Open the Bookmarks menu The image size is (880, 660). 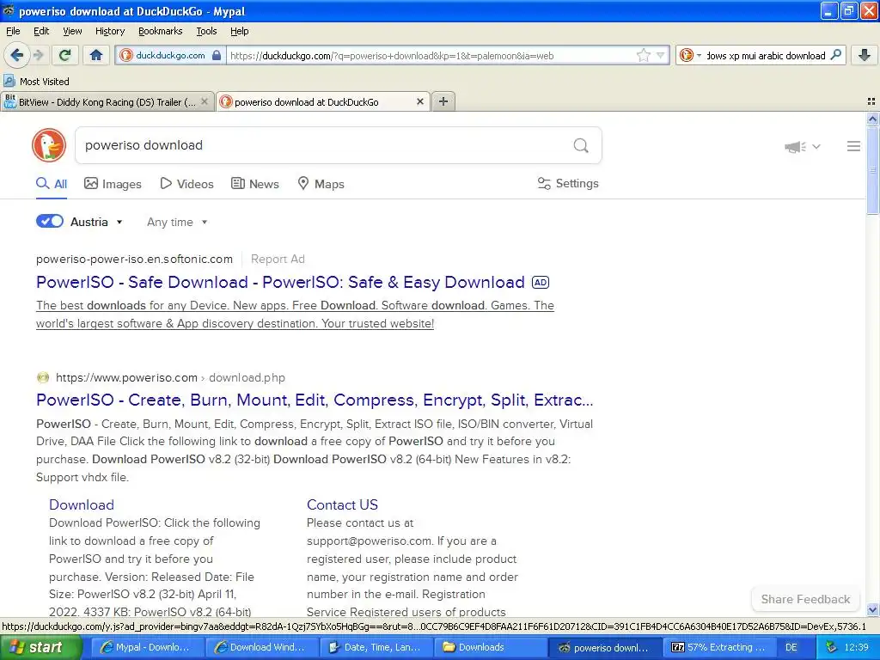(x=160, y=31)
